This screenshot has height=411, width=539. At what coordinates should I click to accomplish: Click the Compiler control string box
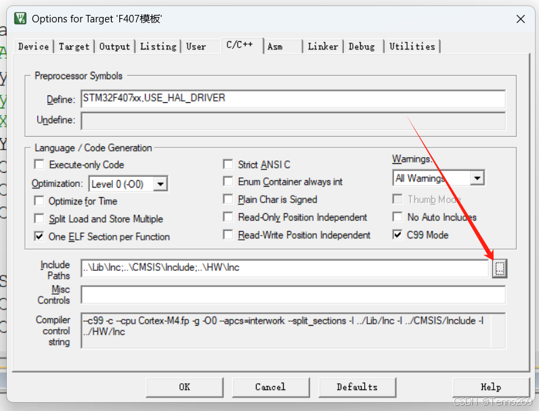click(293, 330)
